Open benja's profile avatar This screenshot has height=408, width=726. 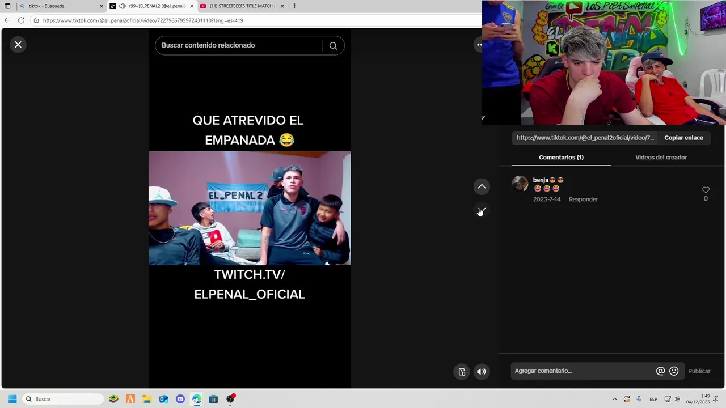click(520, 184)
